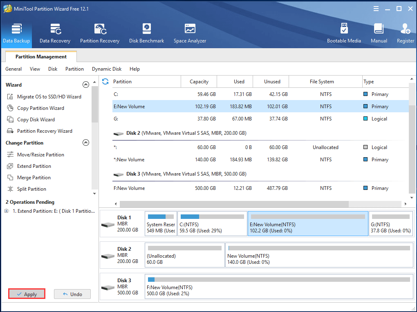Open the General menu
The image size is (417, 312).
point(13,69)
